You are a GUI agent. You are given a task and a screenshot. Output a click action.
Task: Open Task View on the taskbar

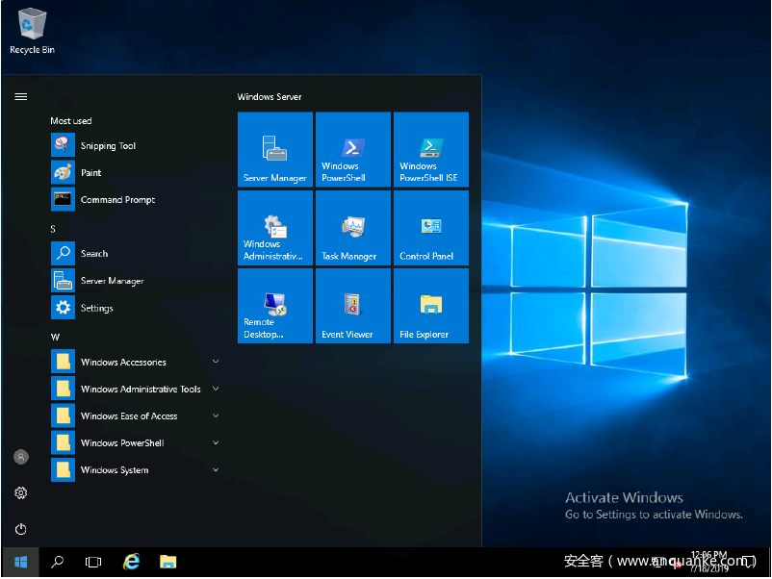[93, 562]
